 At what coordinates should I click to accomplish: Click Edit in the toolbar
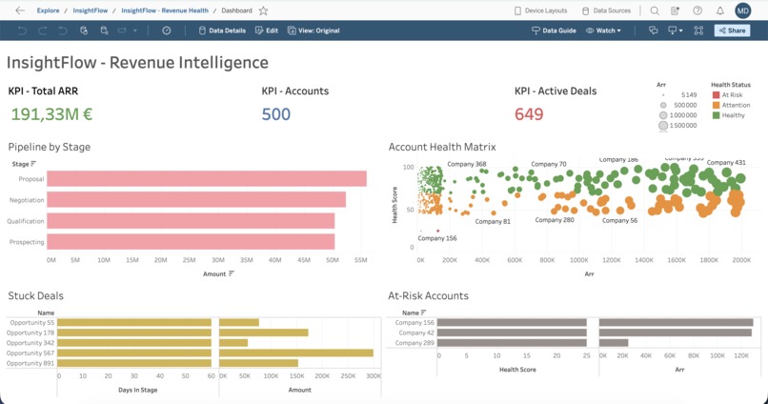coord(267,30)
